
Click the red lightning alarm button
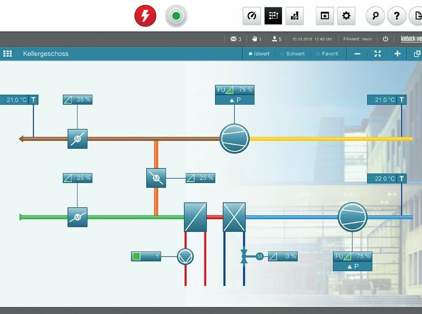pyautogui.click(x=145, y=15)
